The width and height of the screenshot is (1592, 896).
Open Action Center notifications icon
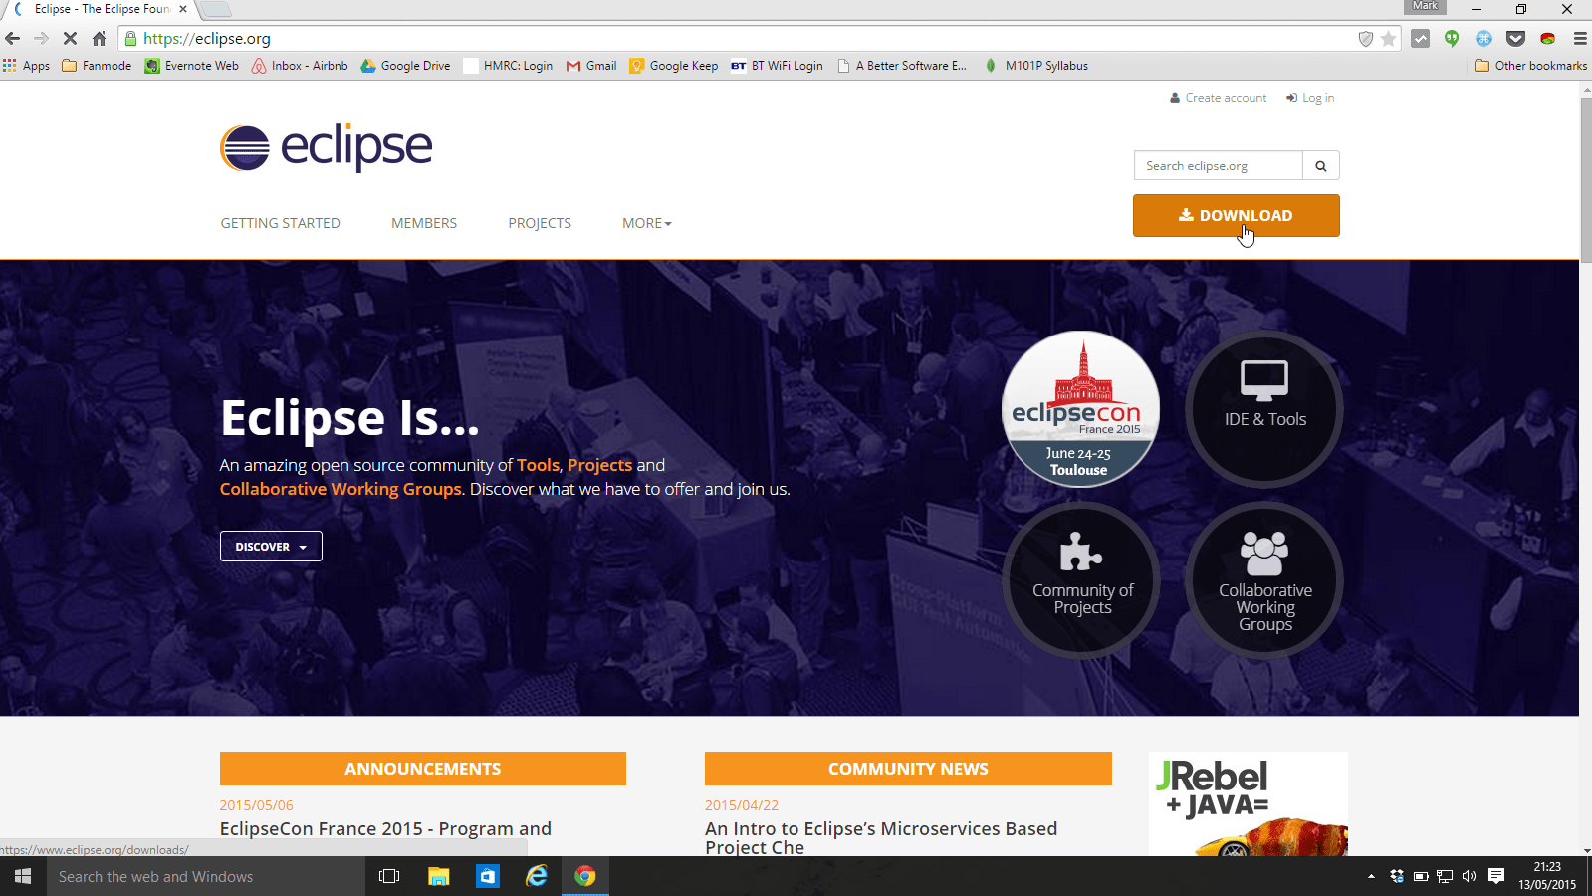point(1495,876)
